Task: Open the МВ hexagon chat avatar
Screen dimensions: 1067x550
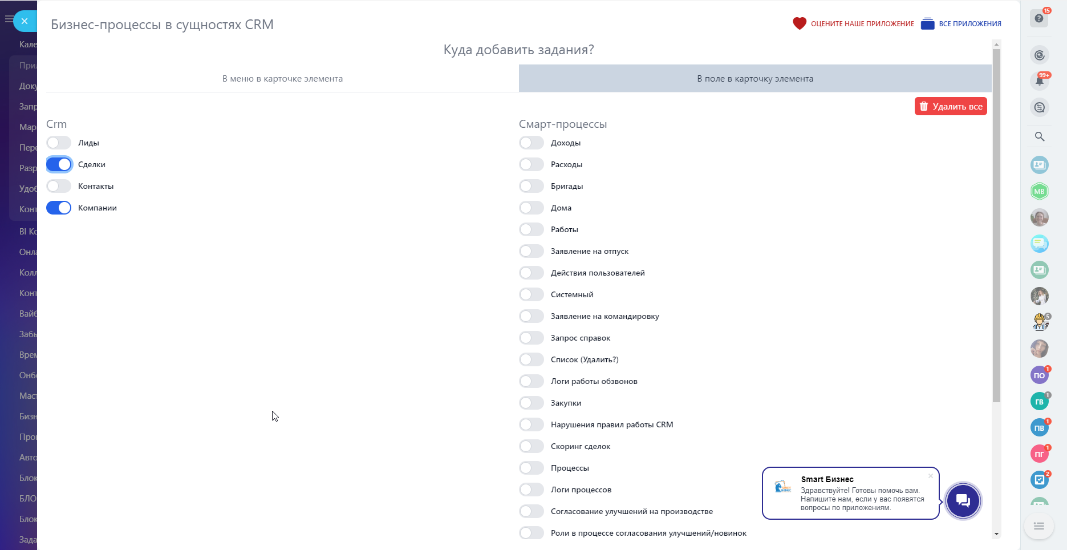Action: (1040, 191)
